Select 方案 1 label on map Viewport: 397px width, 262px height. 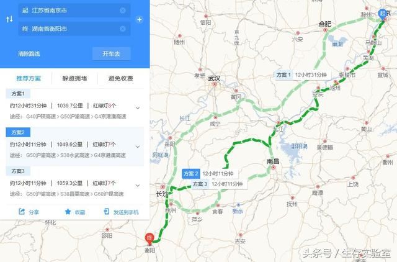[283, 75]
